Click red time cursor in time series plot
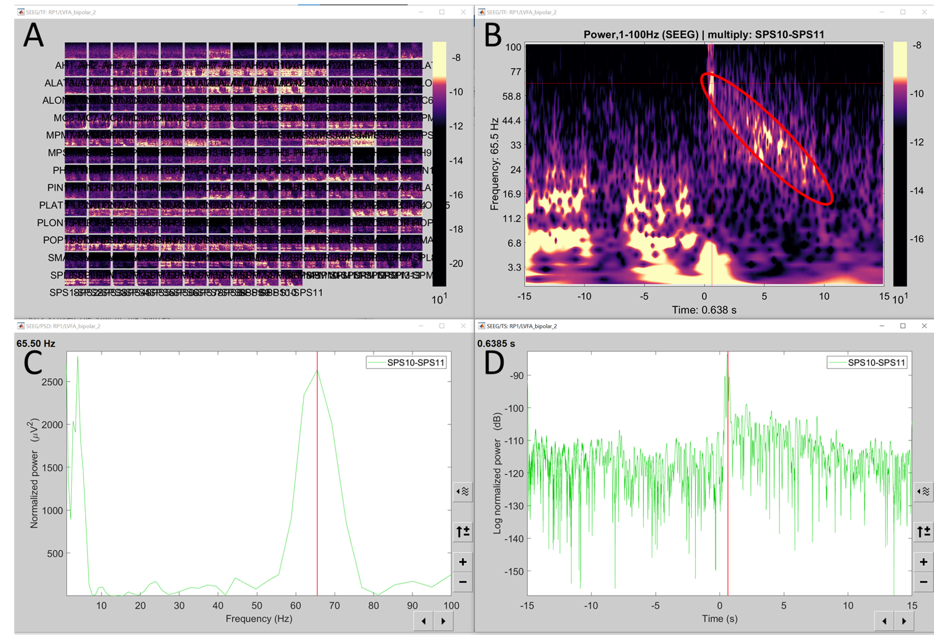 click(x=727, y=508)
